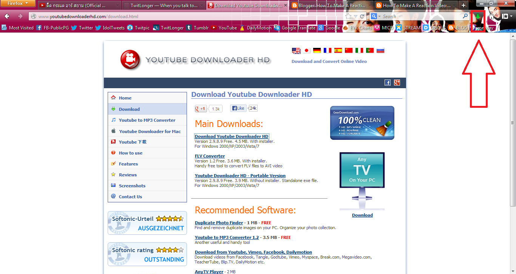
Task: Open the Twitter bookmark
Action: 82,28
